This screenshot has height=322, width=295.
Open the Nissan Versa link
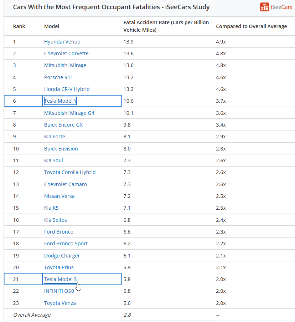[x=59, y=196]
